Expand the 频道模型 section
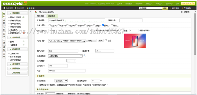Image resolution: width=197 pixels, height=95 pixels. click(x=17, y=64)
